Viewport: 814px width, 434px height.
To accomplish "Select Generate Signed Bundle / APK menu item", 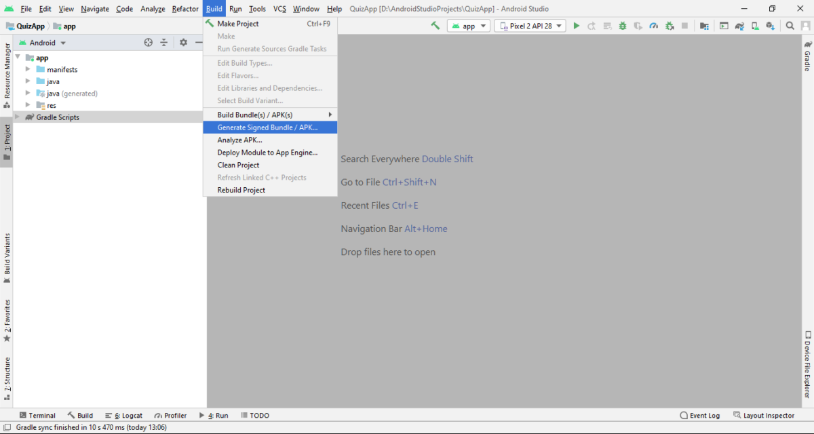I will pos(267,127).
